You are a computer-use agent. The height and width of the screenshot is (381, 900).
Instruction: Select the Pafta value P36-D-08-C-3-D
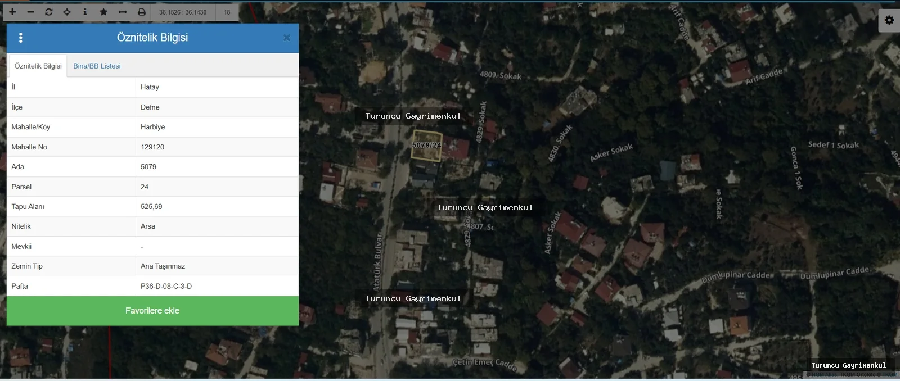click(x=166, y=286)
